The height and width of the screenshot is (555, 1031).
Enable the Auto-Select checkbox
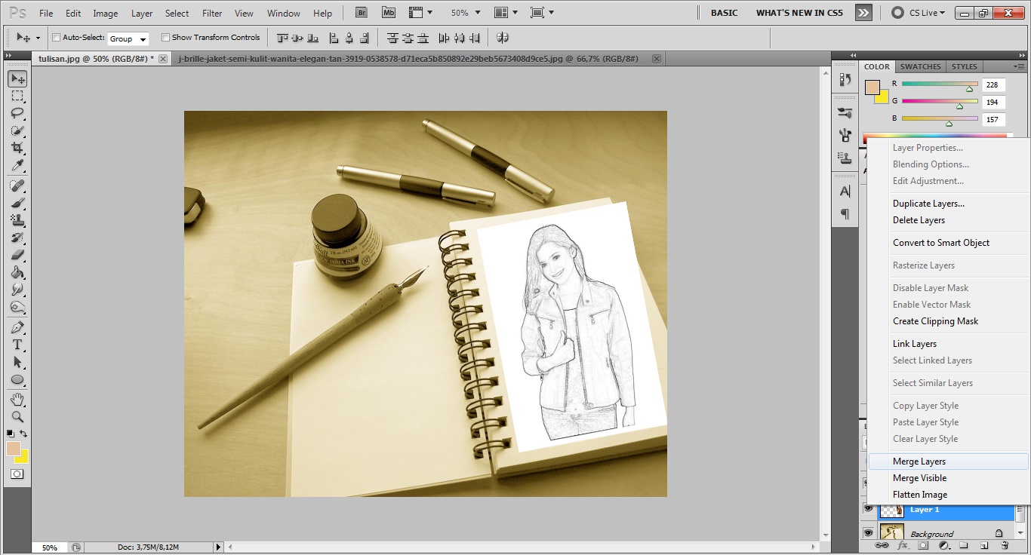pyautogui.click(x=56, y=38)
